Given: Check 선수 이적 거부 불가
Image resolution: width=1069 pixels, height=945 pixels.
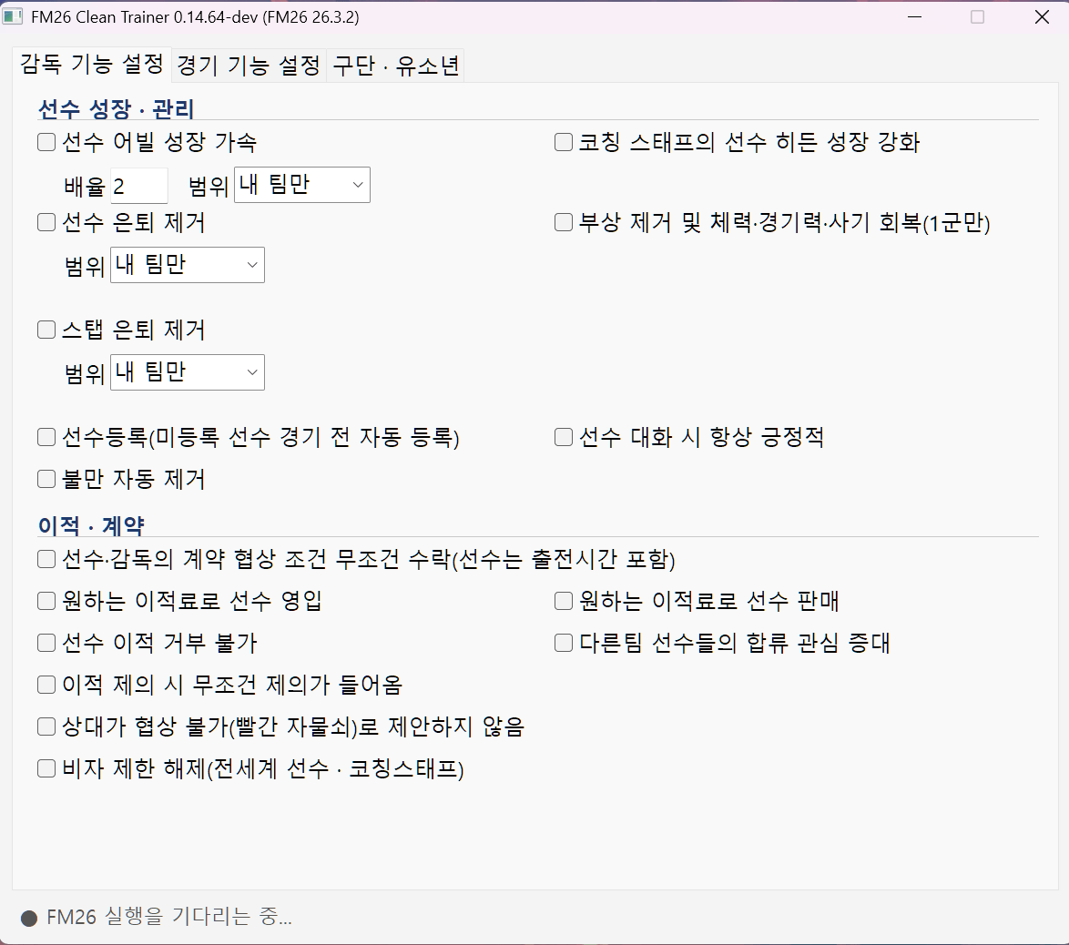Looking at the screenshot, I should 46,643.
